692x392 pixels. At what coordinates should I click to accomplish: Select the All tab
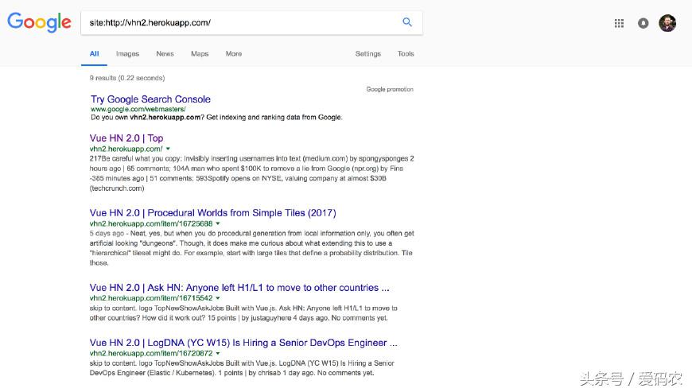(94, 54)
